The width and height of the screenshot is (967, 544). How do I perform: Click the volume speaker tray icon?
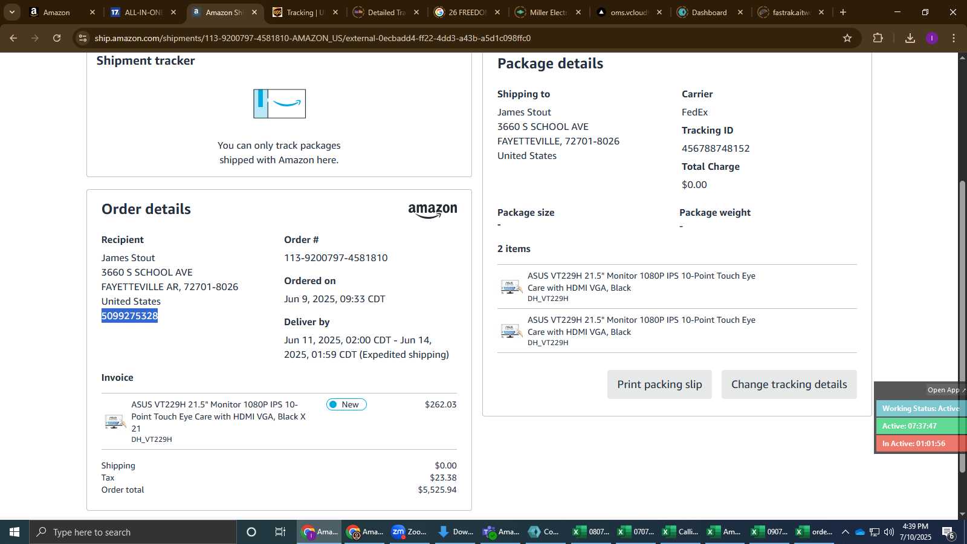[x=888, y=532]
